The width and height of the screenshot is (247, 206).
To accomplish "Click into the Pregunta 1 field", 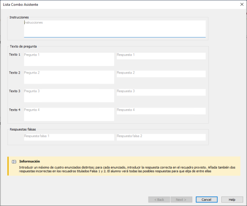I will [69, 59].
